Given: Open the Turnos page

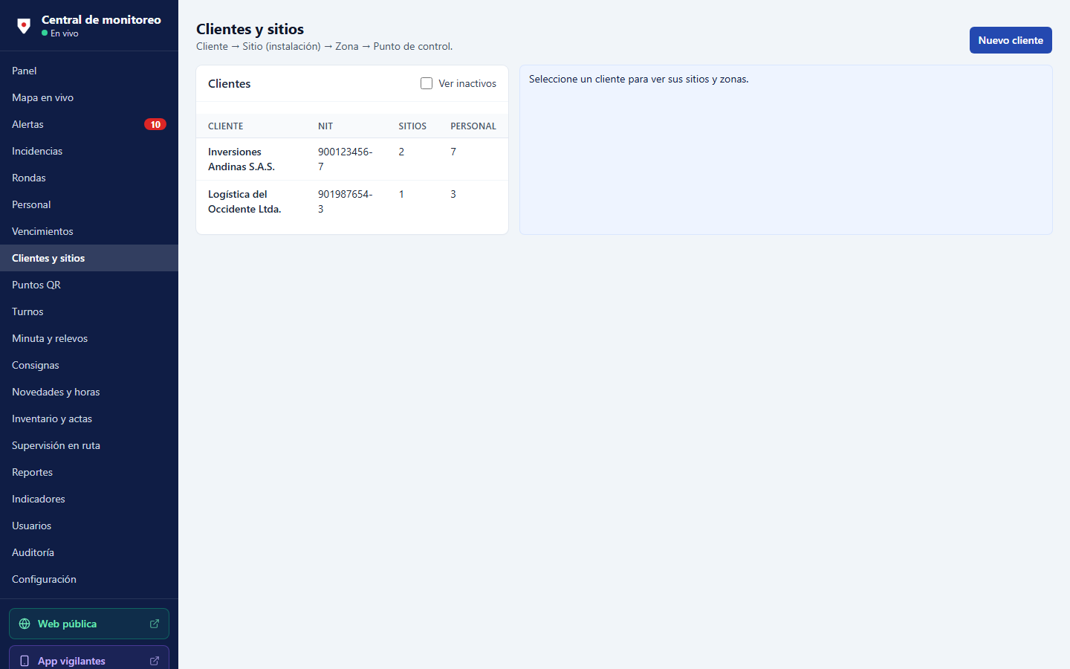Looking at the screenshot, I should pyautogui.click(x=89, y=311).
